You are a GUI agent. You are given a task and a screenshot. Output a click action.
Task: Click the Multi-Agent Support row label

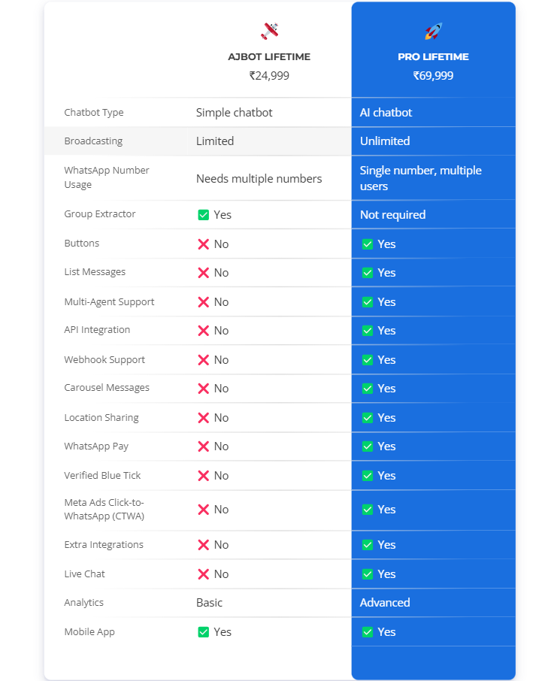click(x=110, y=302)
